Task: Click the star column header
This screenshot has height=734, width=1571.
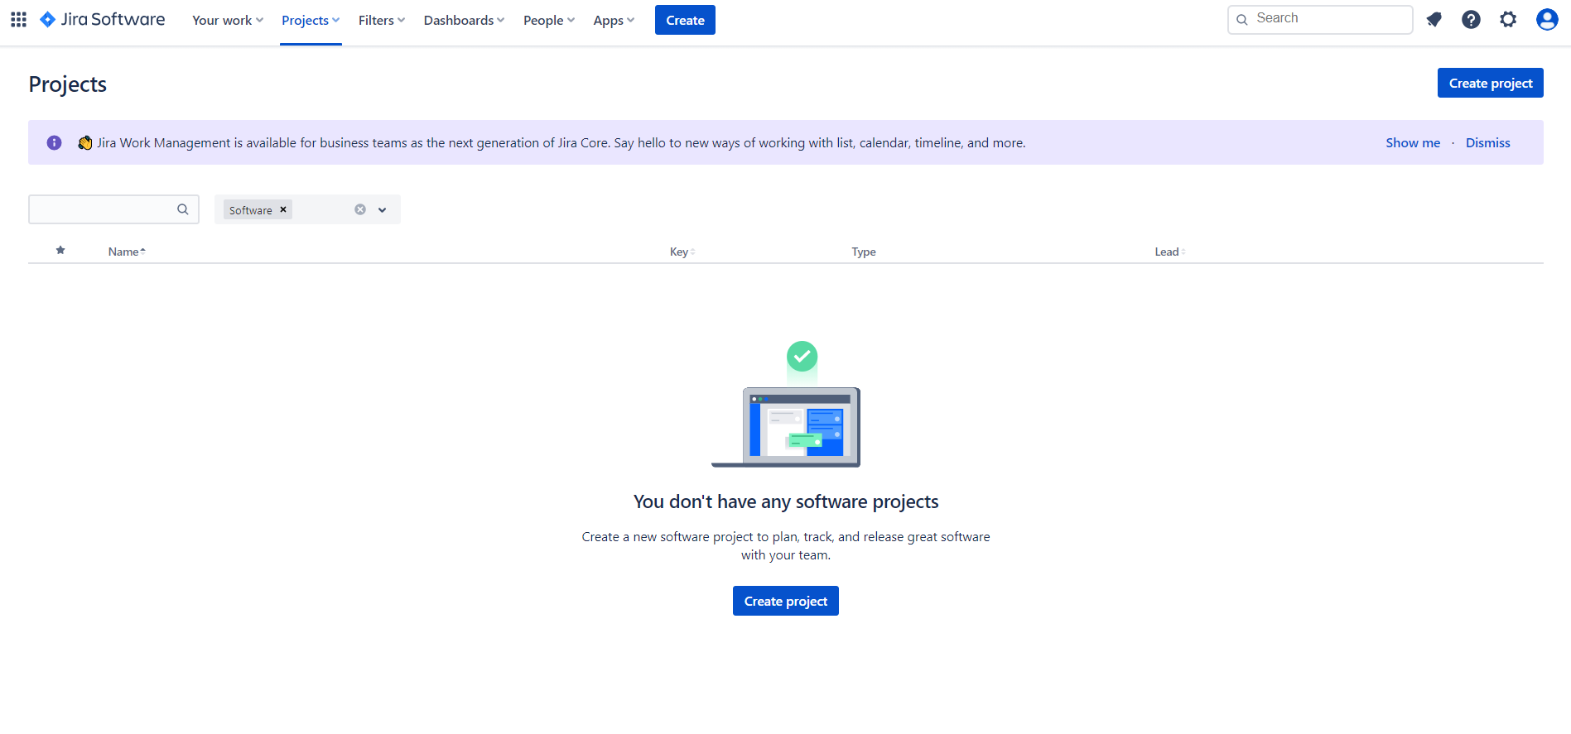Action: click(60, 250)
